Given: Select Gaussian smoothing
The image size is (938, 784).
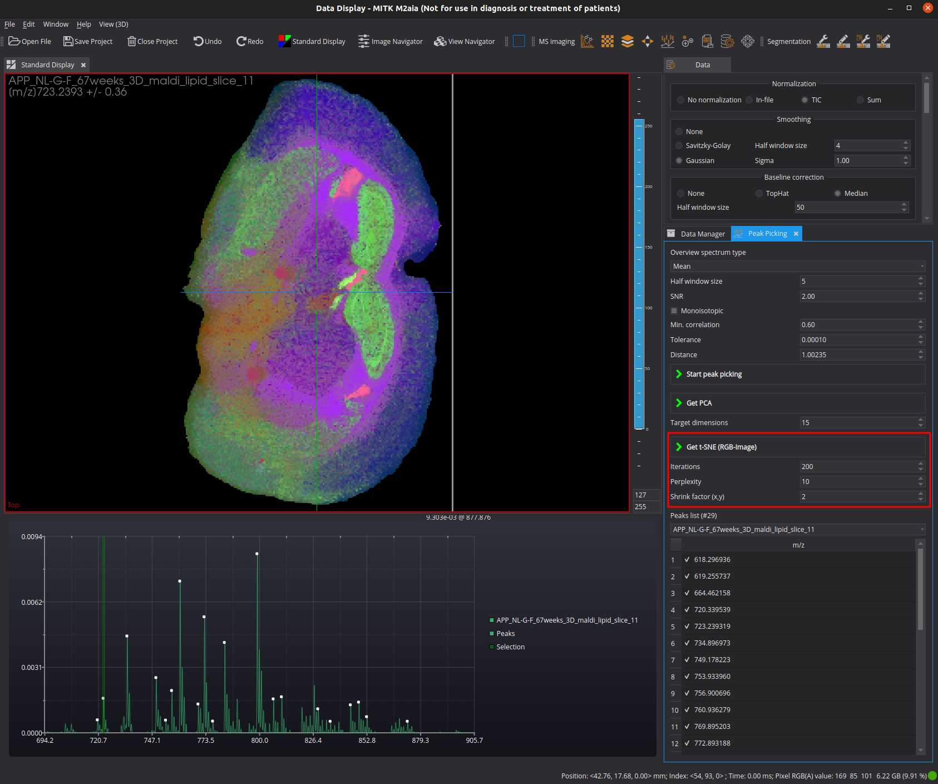Looking at the screenshot, I should [679, 161].
